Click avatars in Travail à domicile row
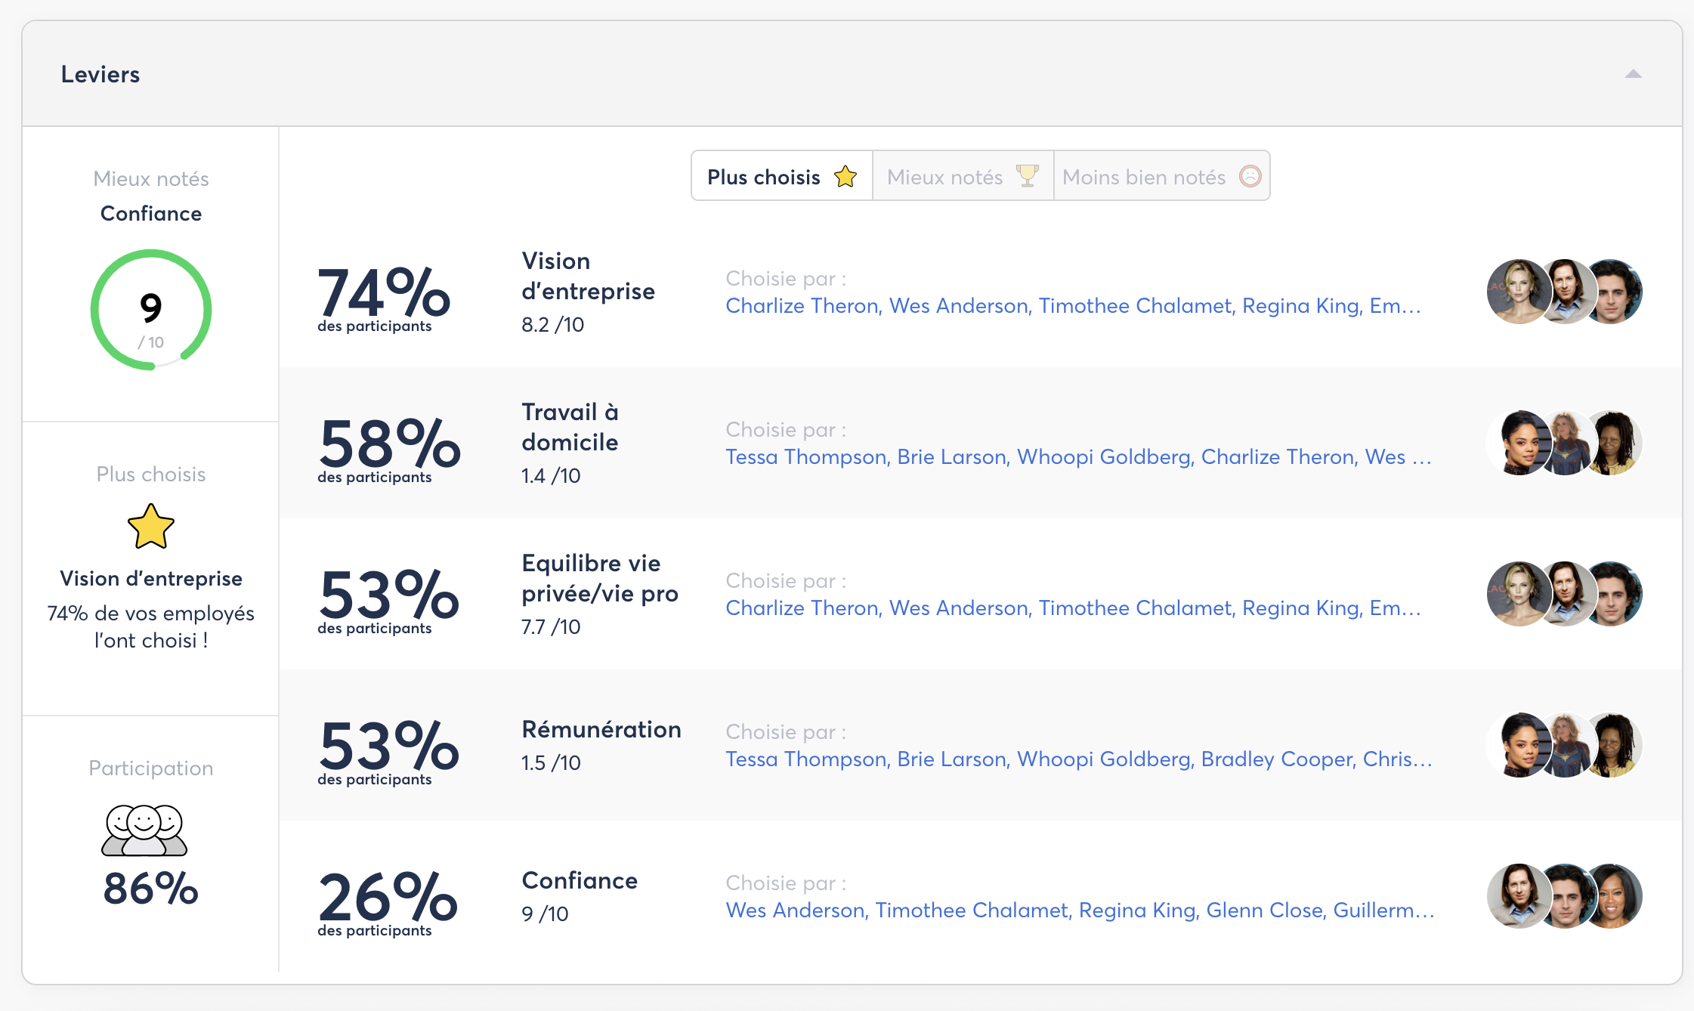This screenshot has width=1694, height=1011. [x=1564, y=443]
